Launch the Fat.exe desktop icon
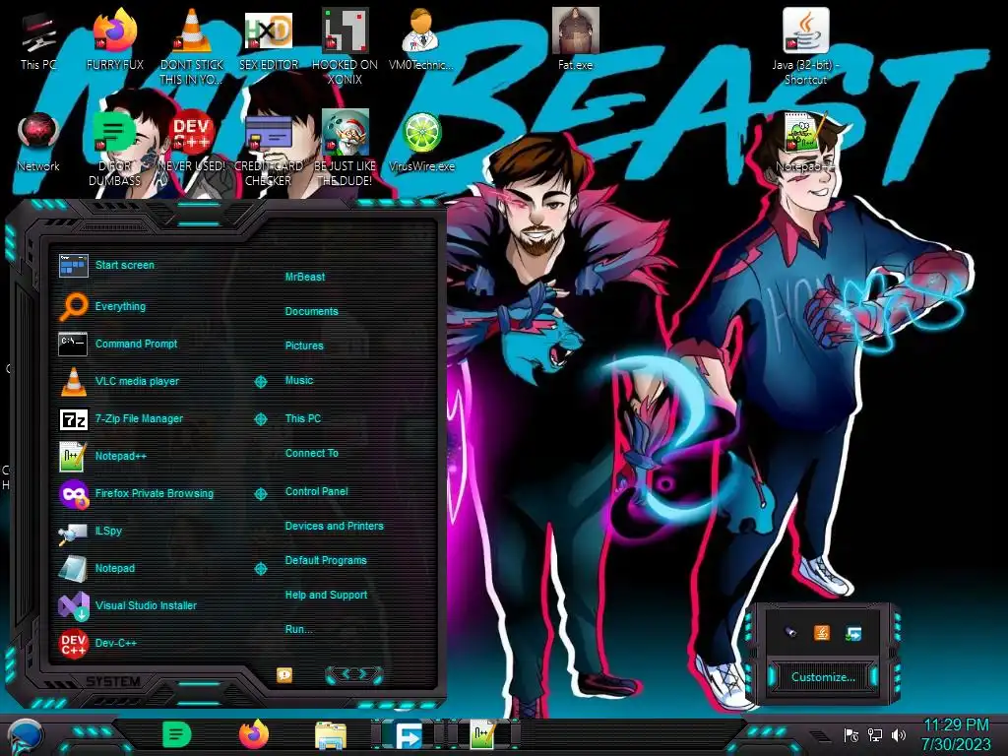 coord(575,40)
